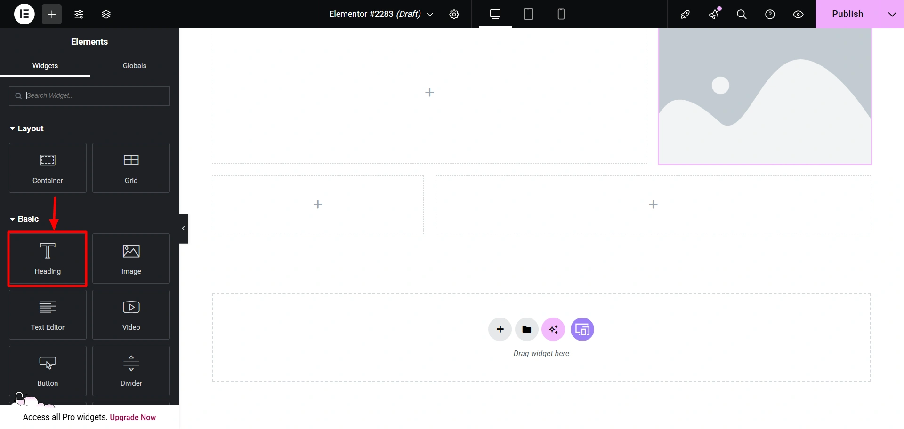Open the What's New megaphone icon
904x429 pixels.
click(714, 14)
